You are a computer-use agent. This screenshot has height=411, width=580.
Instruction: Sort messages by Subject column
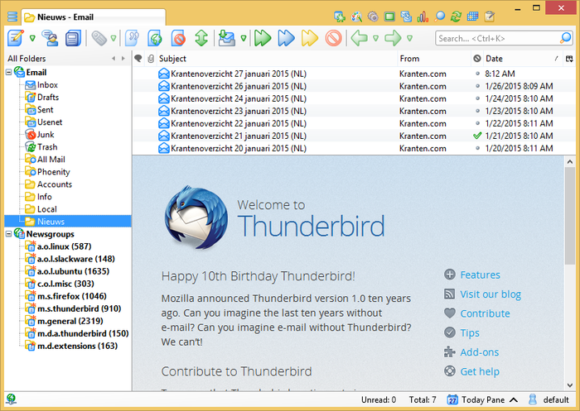[276, 59]
